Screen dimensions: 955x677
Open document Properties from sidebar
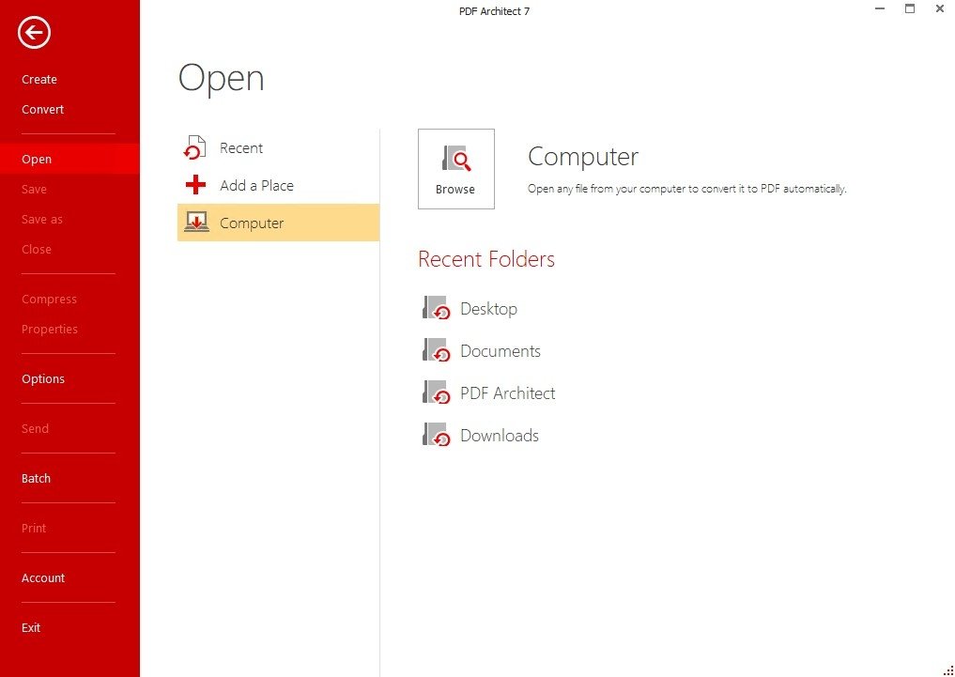point(50,329)
